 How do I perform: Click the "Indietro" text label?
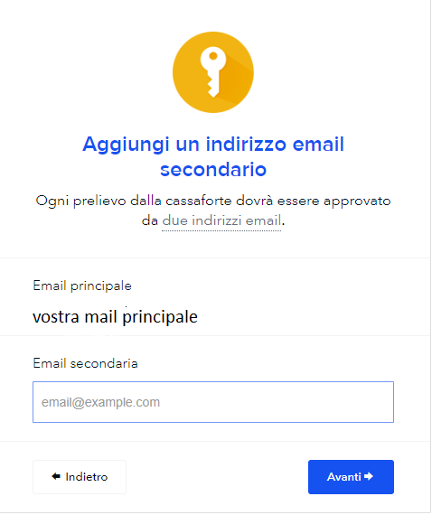coord(87,476)
